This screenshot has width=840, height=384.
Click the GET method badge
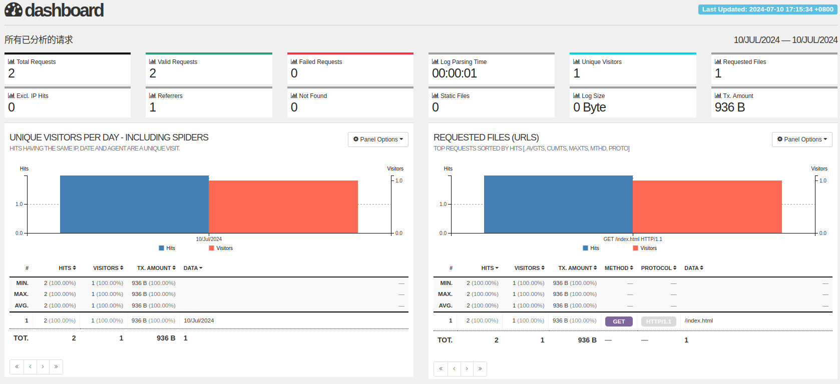click(x=619, y=321)
